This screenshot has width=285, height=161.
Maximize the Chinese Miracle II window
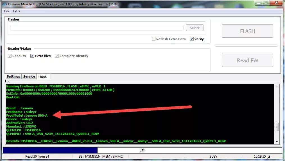click(266, 3)
